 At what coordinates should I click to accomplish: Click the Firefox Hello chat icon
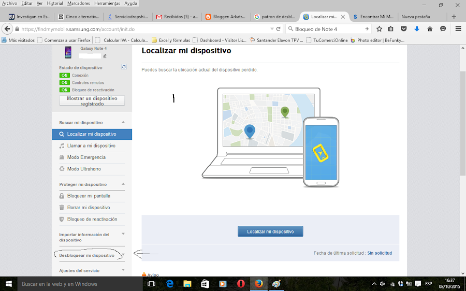(443, 29)
